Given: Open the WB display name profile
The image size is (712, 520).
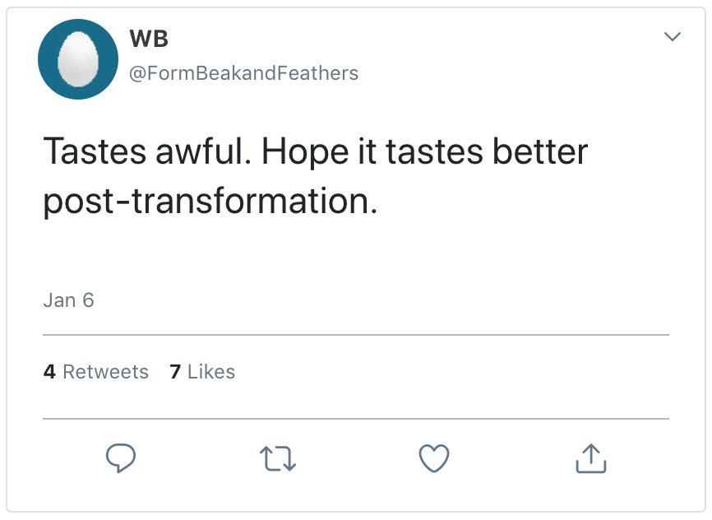Looking at the screenshot, I should tap(150, 39).
